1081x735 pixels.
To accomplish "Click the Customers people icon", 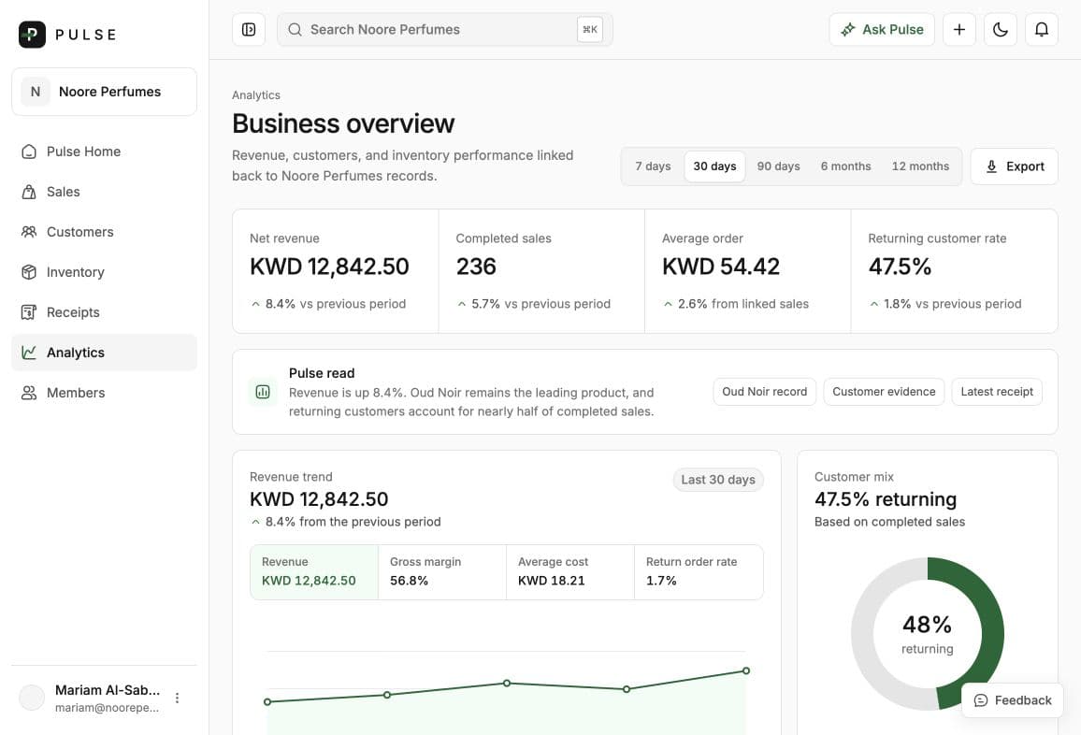I will click(29, 232).
